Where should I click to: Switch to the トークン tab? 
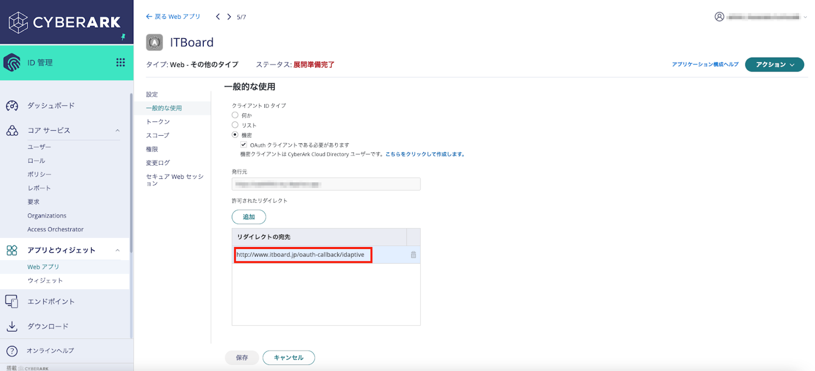pos(158,122)
